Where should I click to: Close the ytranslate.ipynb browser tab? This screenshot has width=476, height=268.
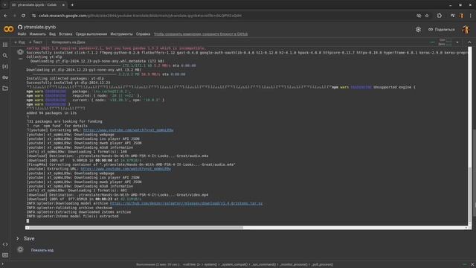tap(63, 5)
